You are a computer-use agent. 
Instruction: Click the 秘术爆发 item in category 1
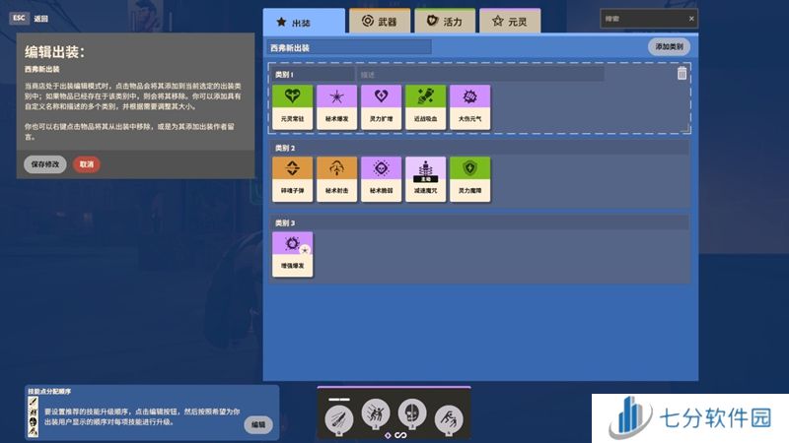[x=337, y=105]
